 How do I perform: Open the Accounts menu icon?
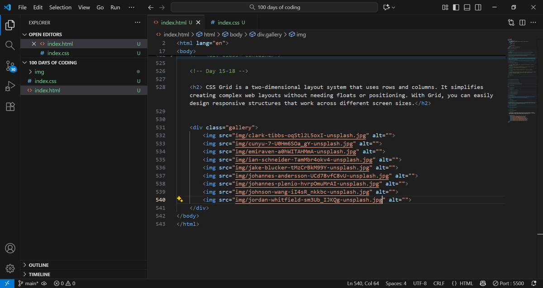pyautogui.click(x=10, y=248)
